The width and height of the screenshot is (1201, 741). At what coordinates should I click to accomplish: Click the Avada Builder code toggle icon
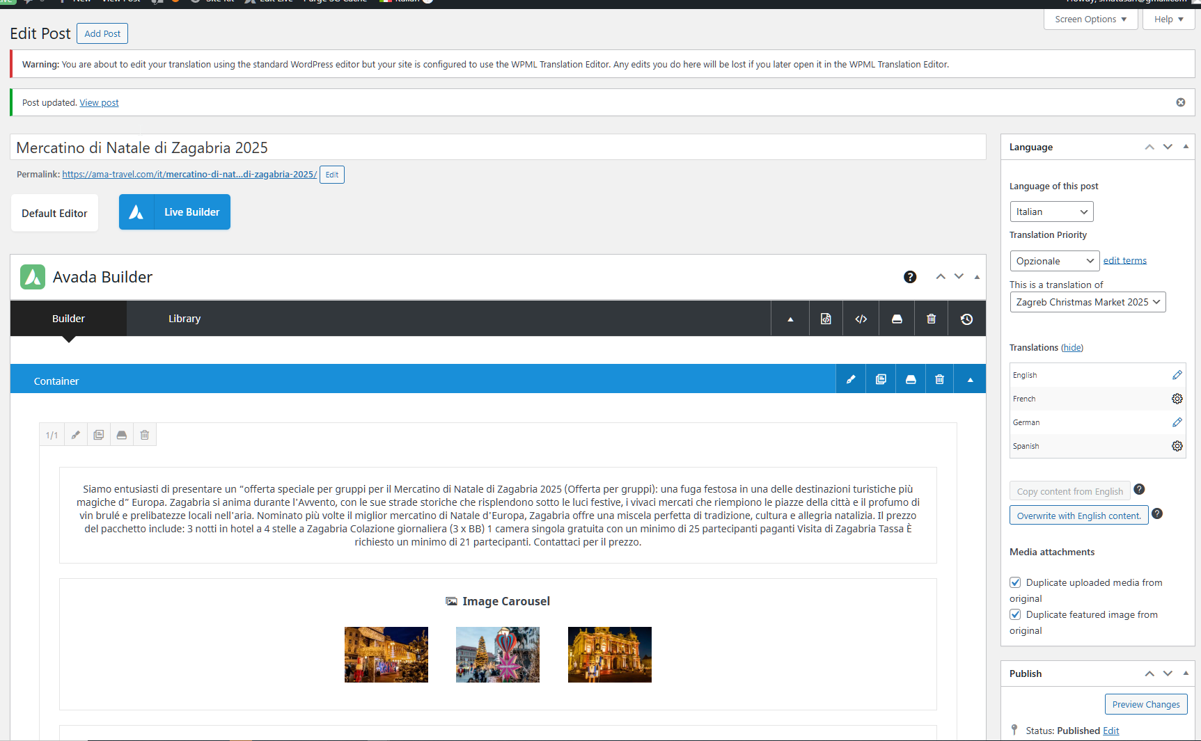tap(861, 319)
